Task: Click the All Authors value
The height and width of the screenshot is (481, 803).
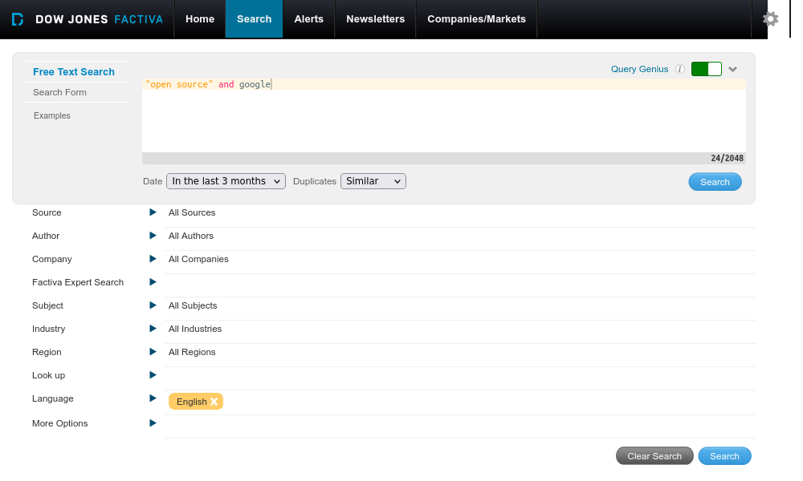Action: 191,236
